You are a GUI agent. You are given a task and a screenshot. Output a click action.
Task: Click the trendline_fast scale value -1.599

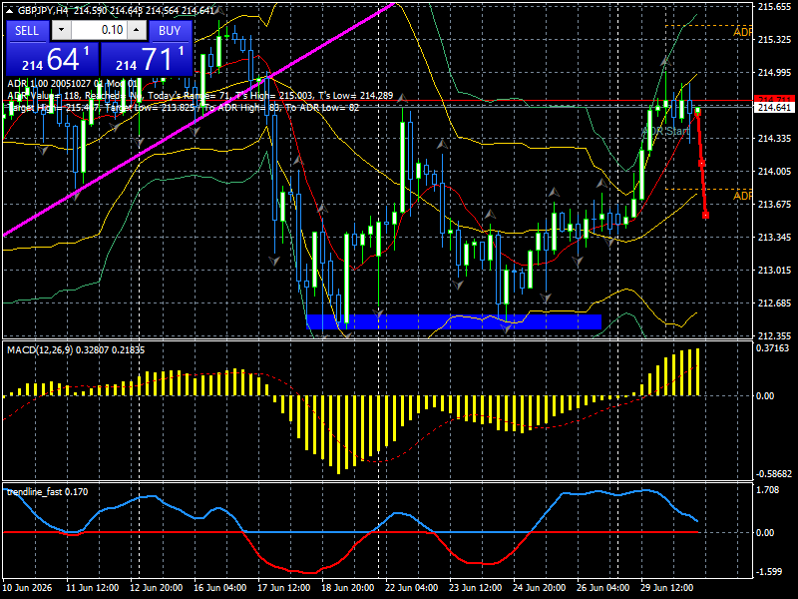768,572
